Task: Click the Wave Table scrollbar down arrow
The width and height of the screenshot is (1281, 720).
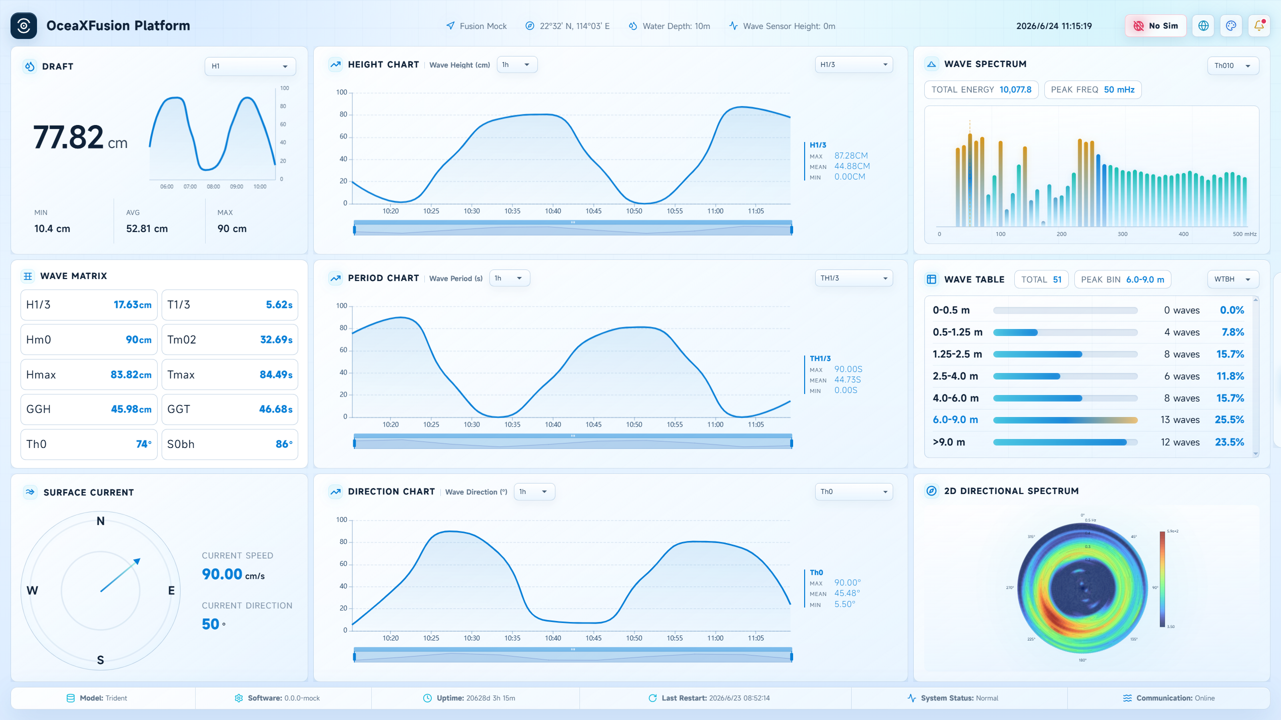Action: (1255, 454)
